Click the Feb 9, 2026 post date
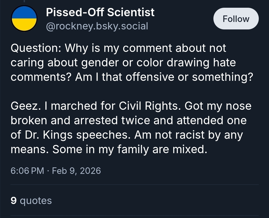This screenshot has width=269, height=218. pos(76,171)
